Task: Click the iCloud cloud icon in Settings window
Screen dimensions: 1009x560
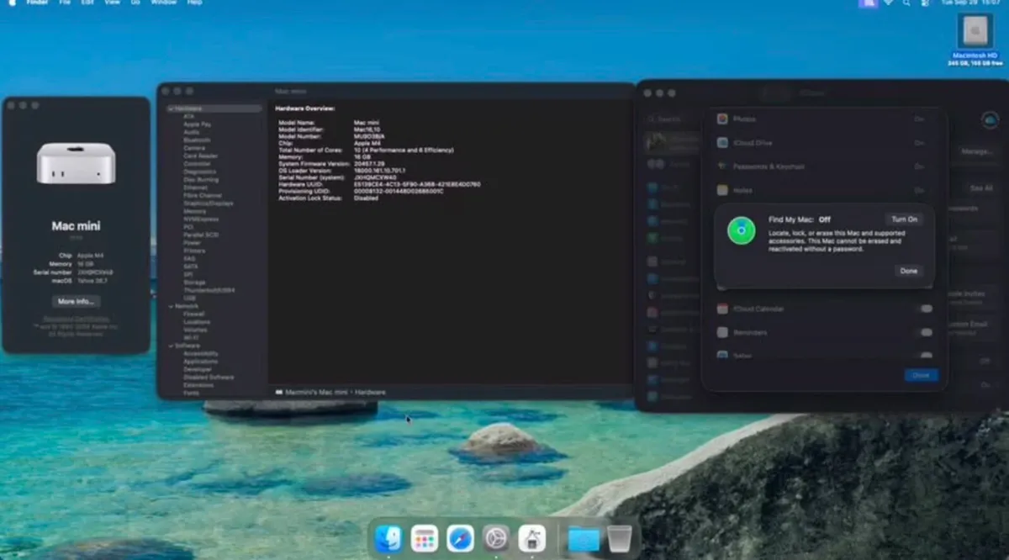Action: click(989, 120)
